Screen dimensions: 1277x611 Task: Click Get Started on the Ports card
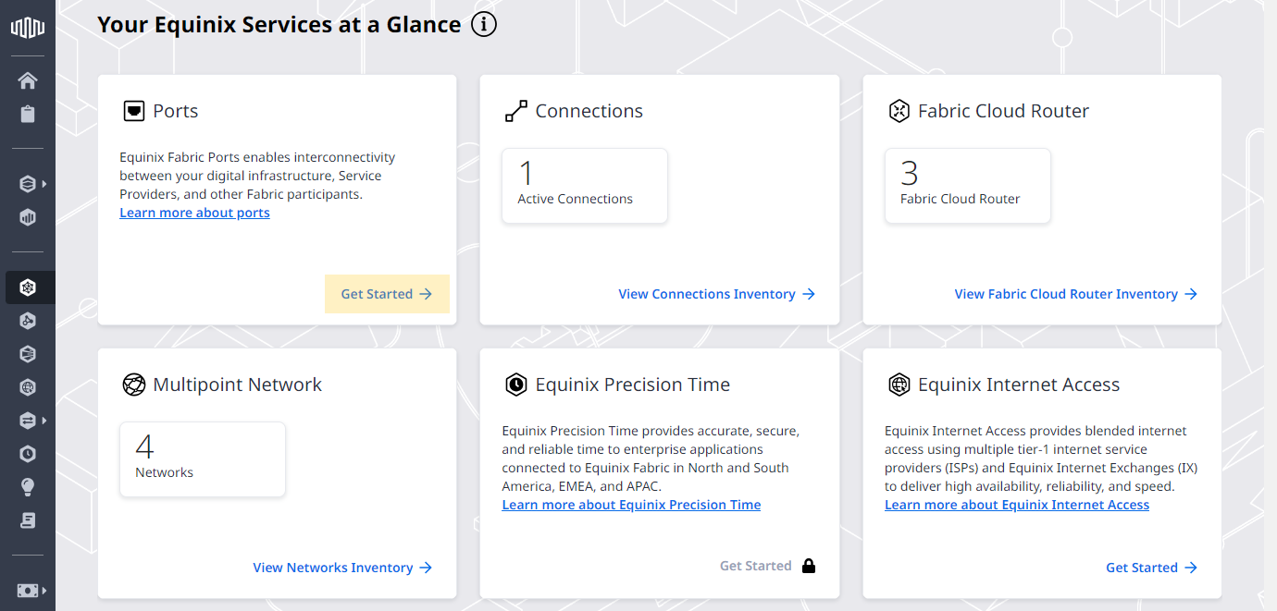[387, 294]
